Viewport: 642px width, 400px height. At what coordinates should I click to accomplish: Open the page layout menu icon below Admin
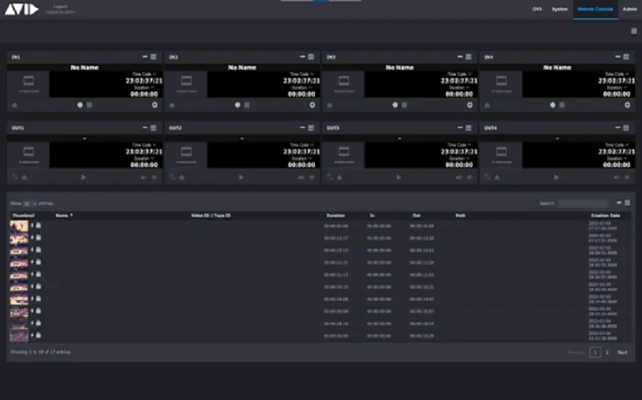(634, 31)
